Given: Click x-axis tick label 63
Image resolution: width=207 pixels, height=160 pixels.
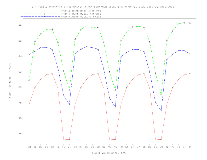Looking at the screenshot, I should [150, 147].
